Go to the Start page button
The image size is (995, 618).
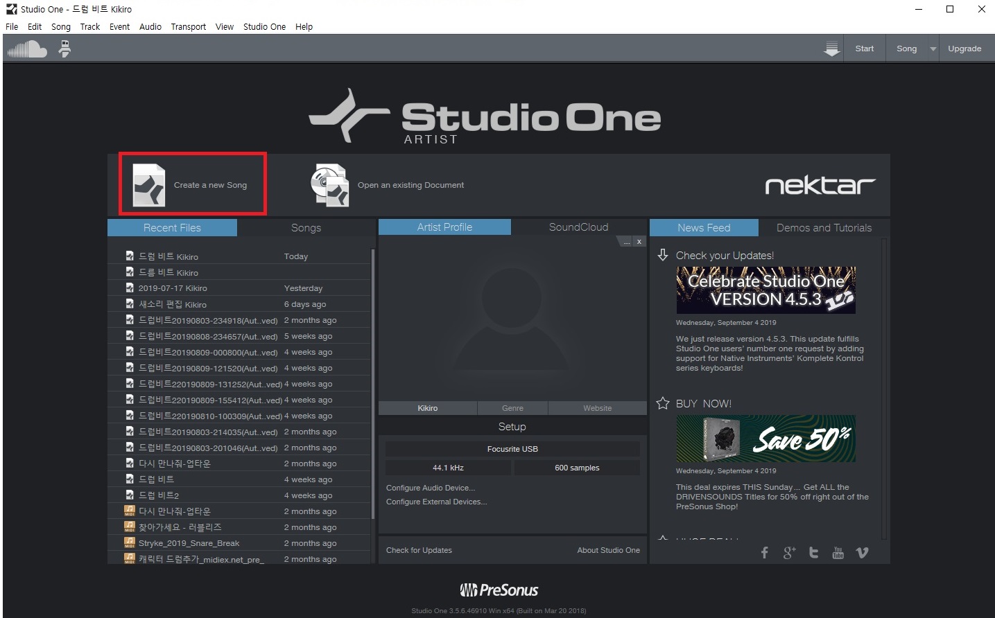tap(864, 48)
